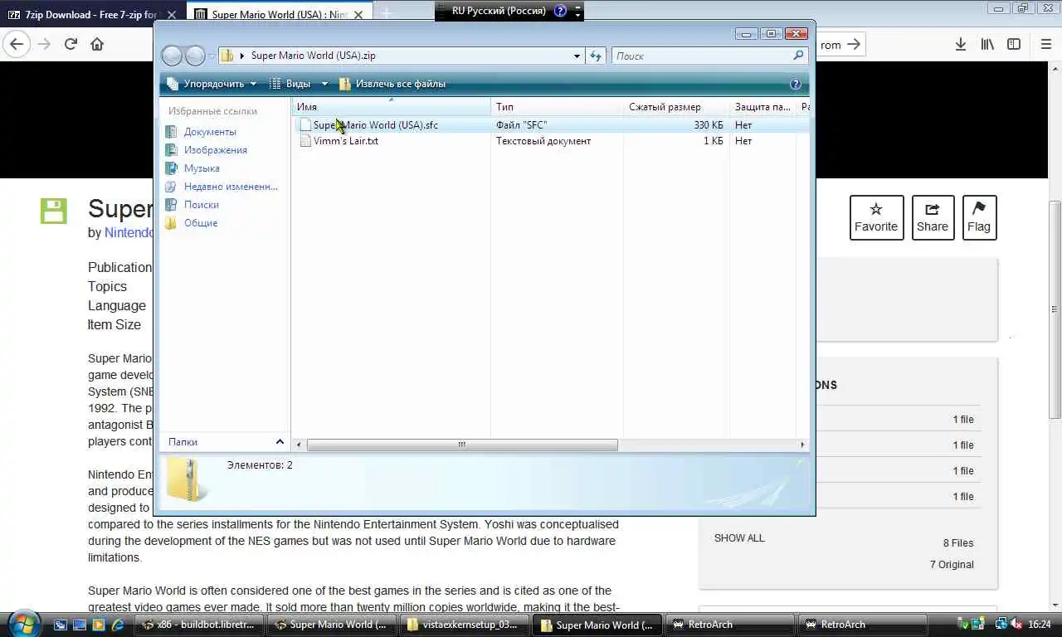Click the Flag button on webpage
This screenshot has width=1062, height=637.
pyautogui.click(x=979, y=217)
